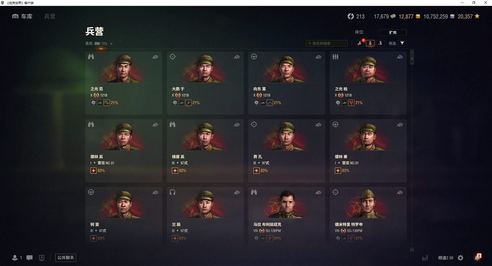Select 马拉 布利兹纽克 crew portrait
The height and width of the screenshot is (266, 492).
(x=286, y=204)
